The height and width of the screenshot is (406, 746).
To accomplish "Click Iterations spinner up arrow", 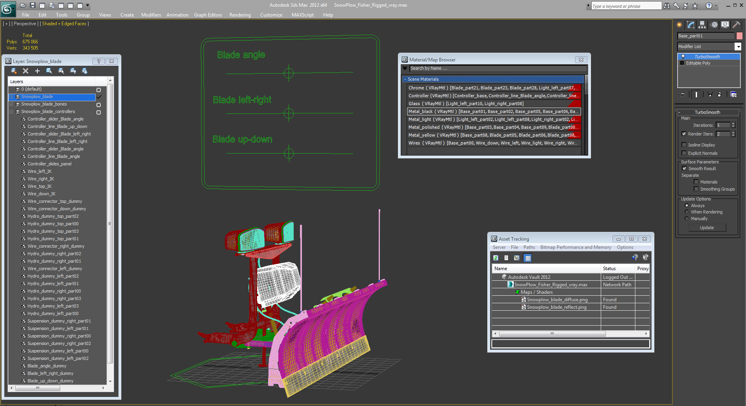I will [733, 124].
